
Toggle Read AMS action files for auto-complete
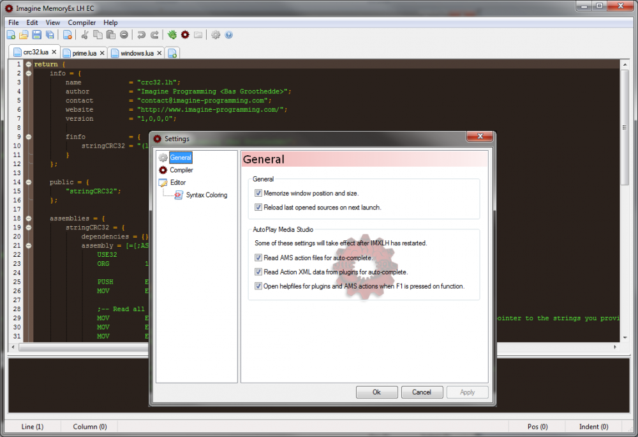(x=258, y=258)
